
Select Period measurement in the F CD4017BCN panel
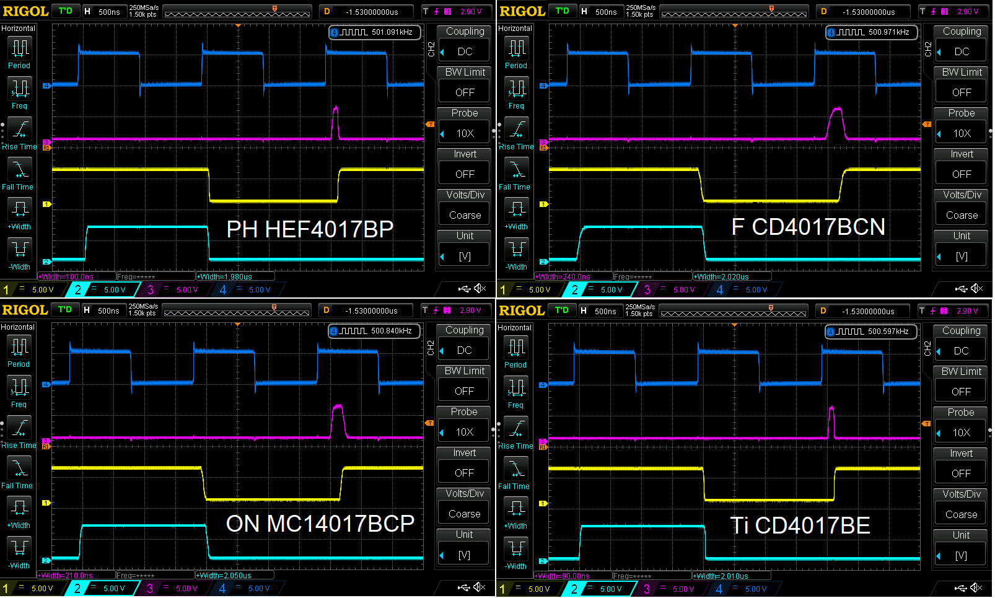[x=517, y=52]
